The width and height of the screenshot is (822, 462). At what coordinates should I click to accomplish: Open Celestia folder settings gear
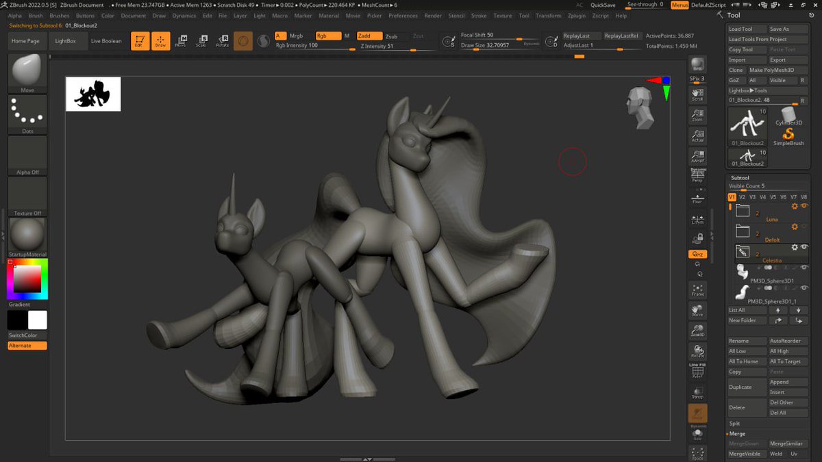pyautogui.click(x=795, y=247)
